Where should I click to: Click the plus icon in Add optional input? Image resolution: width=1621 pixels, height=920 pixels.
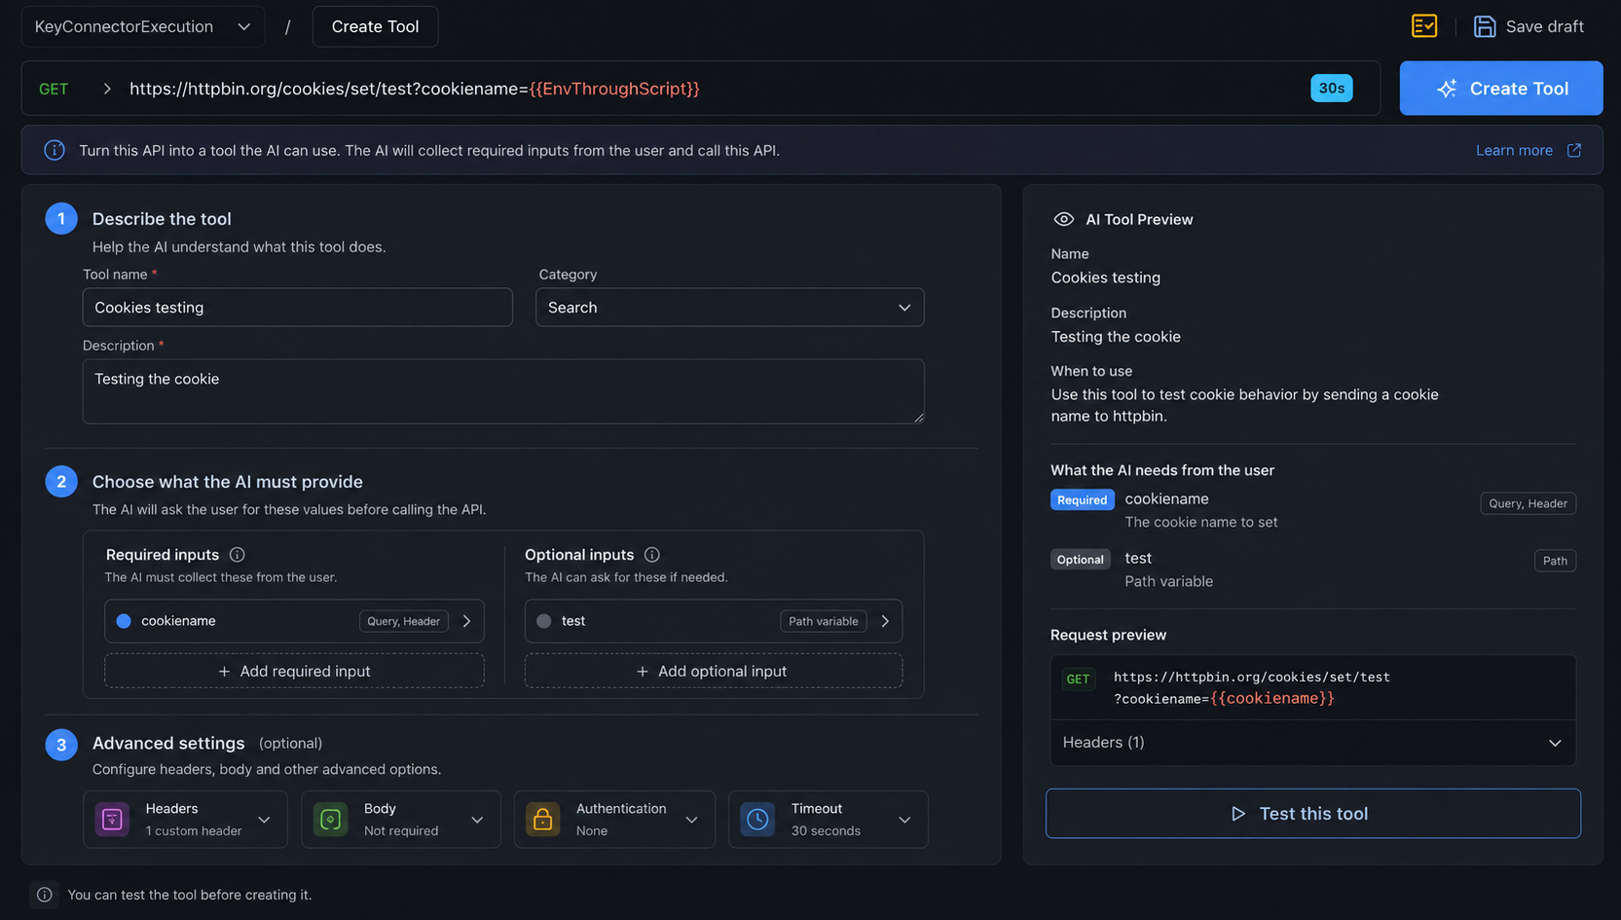[642, 672]
